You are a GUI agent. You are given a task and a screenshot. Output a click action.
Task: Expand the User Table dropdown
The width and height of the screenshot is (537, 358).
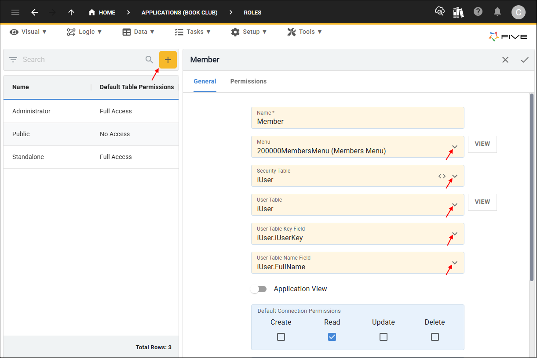pyautogui.click(x=455, y=205)
